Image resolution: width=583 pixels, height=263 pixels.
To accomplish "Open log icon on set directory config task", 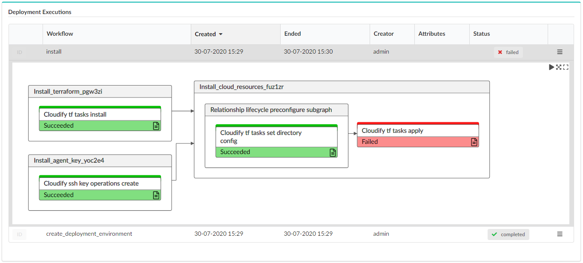I will pyautogui.click(x=333, y=152).
